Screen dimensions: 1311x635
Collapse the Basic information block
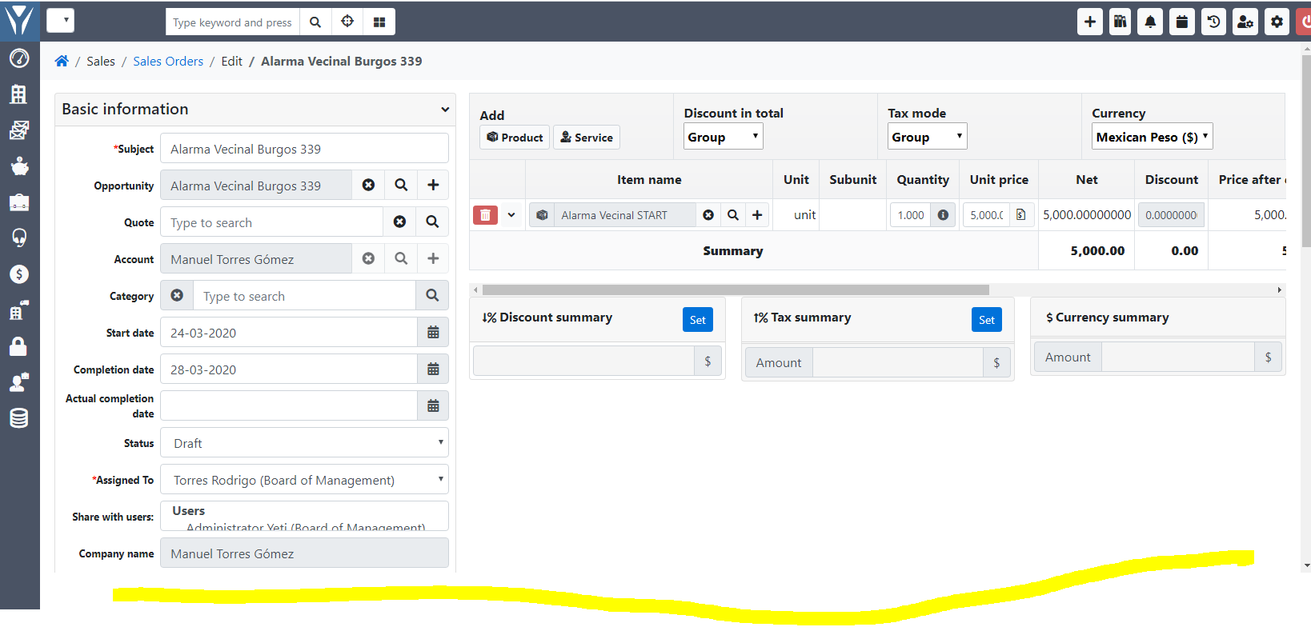point(445,110)
